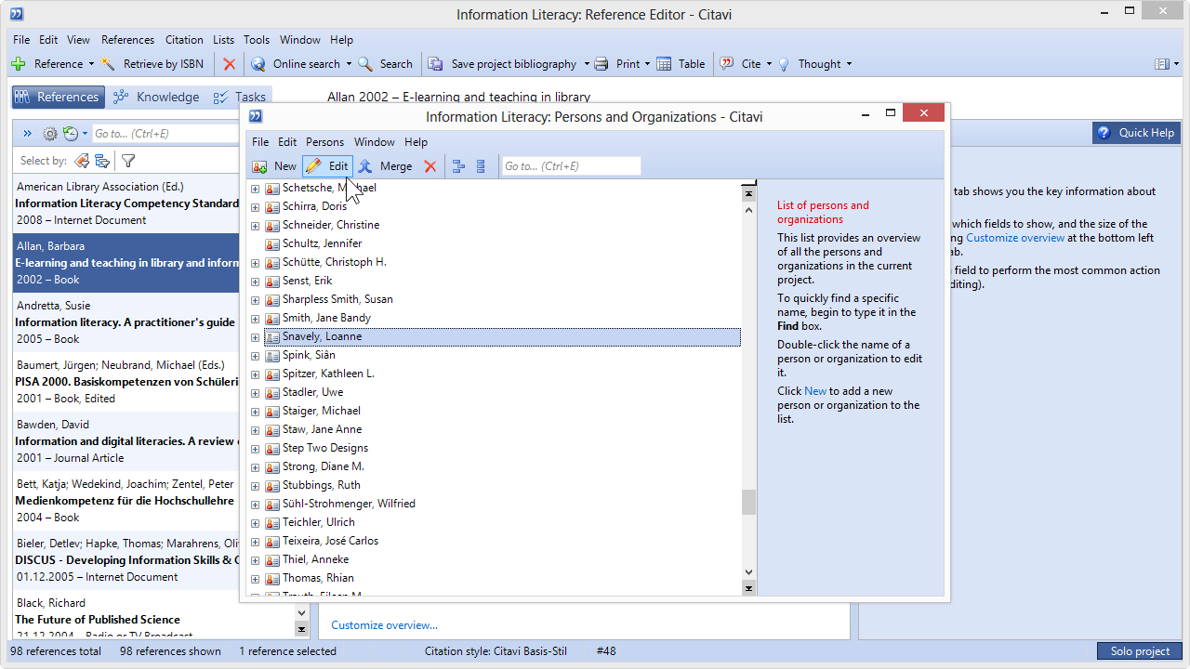The height and width of the screenshot is (669, 1190).
Task: Click the Solo project status bar button
Action: (x=1140, y=651)
